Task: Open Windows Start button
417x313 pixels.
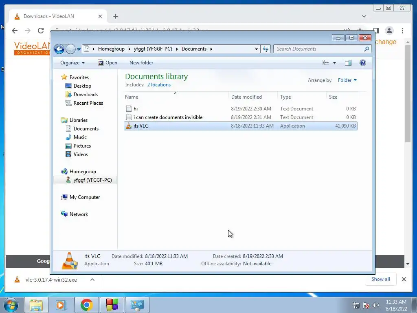Action: (x=11, y=305)
